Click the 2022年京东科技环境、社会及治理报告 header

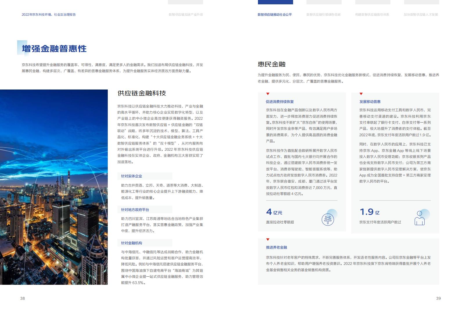tap(49, 14)
